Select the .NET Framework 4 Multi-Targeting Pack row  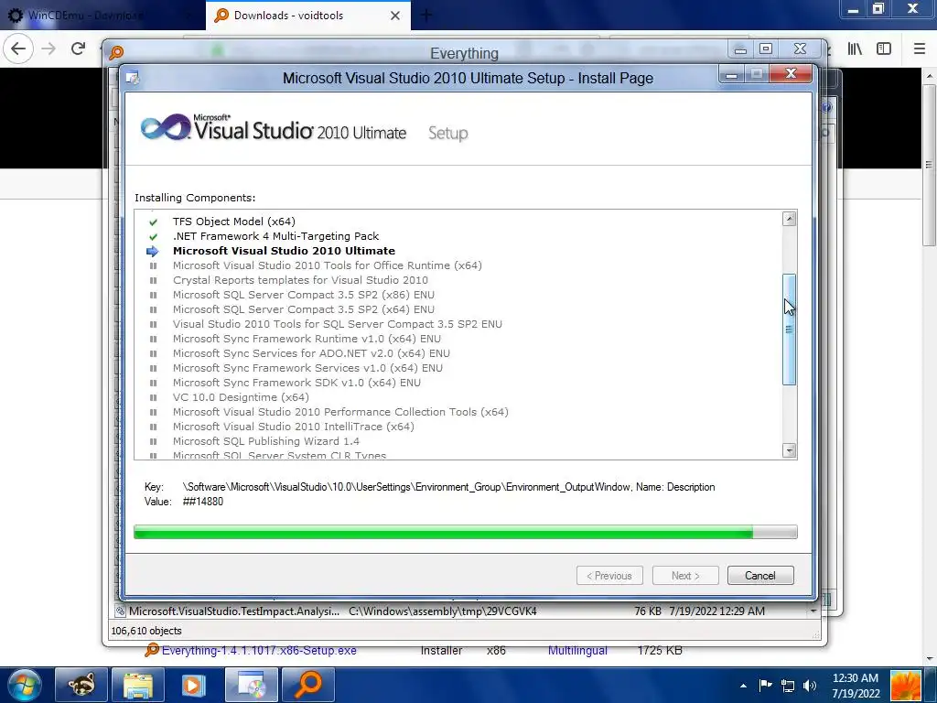coord(275,236)
